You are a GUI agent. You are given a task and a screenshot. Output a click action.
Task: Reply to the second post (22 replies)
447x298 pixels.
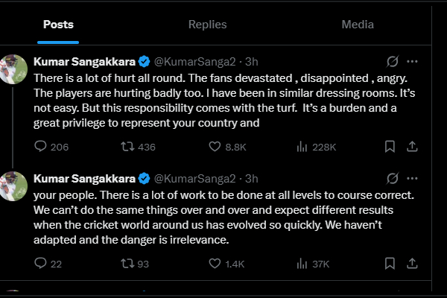(41, 264)
